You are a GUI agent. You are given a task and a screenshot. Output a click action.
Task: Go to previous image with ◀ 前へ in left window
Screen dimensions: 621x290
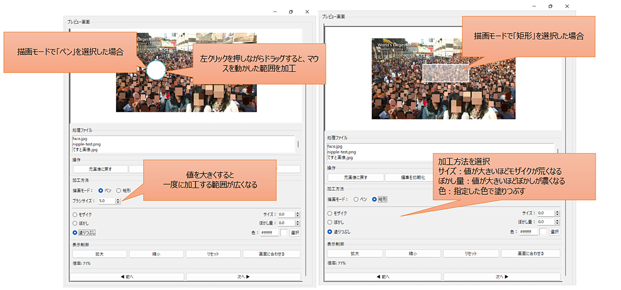(x=127, y=276)
